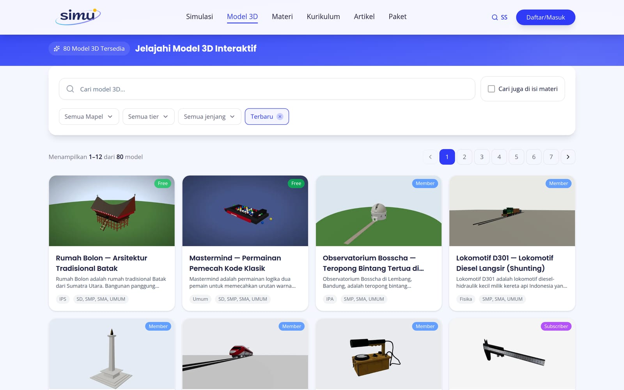Screen dimensions: 624x390
Task: Click the Observatorium Bosscha card title
Action: [x=373, y=263]
